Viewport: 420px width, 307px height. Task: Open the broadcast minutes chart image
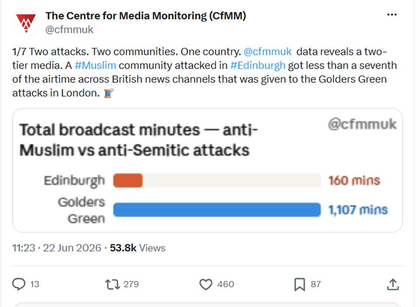(207, 170)
